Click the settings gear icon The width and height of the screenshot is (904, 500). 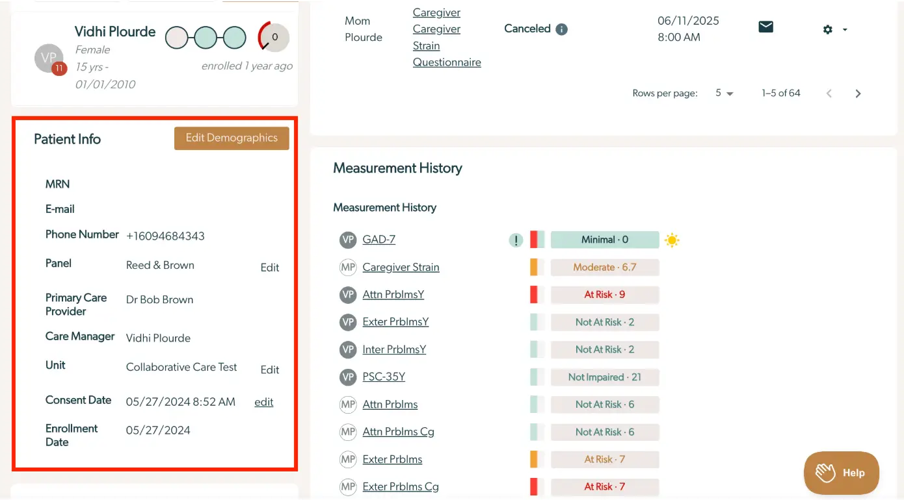click(x=827, y=29)
